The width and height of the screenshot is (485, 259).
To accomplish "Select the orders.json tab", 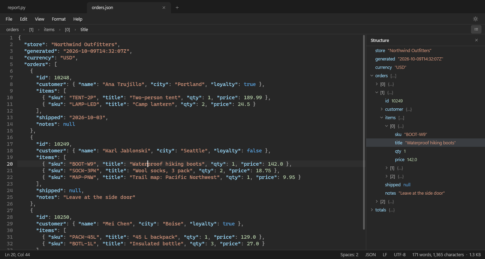I will 129,7.
